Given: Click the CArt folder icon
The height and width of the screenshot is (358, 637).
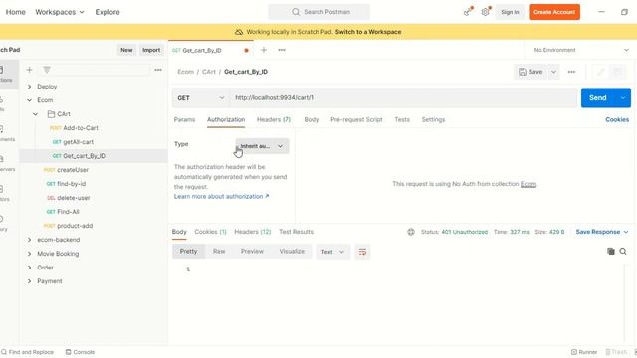Looking at the screenshot, I should click(51, 114).
